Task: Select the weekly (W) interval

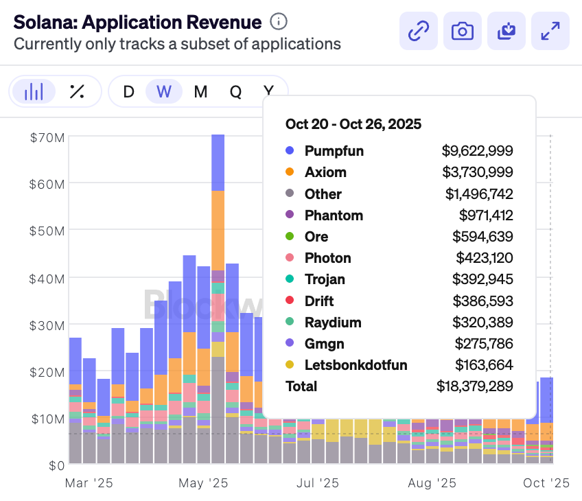Action: pos(164,91)
